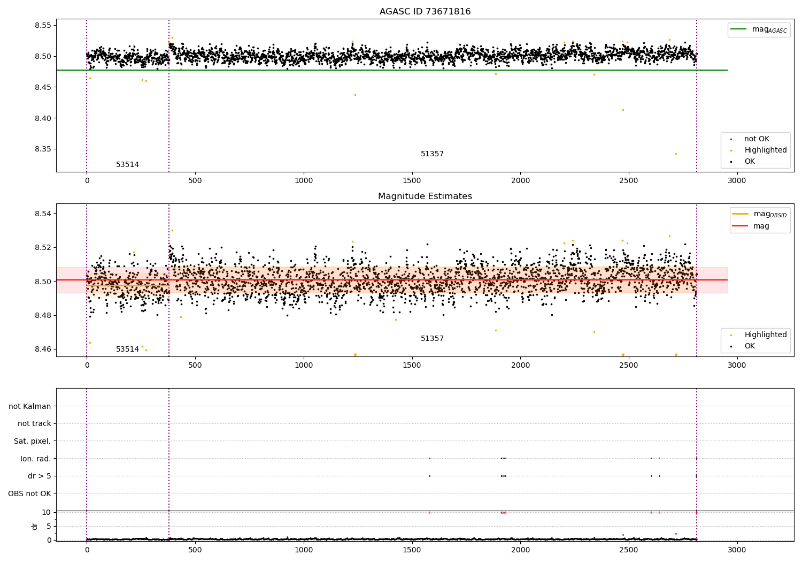Click the 8.35 y-axis tick label
The width and height of the screenshot is (802, 562).
(42, 149)
